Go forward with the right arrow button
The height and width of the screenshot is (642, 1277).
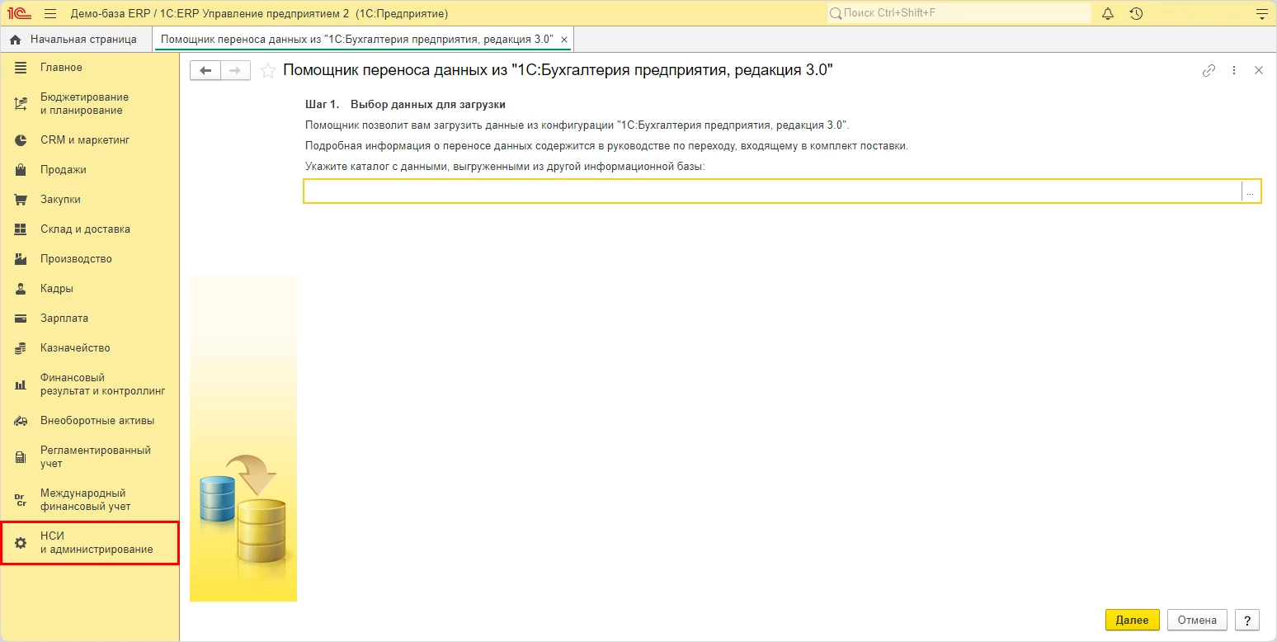[235, 71]
